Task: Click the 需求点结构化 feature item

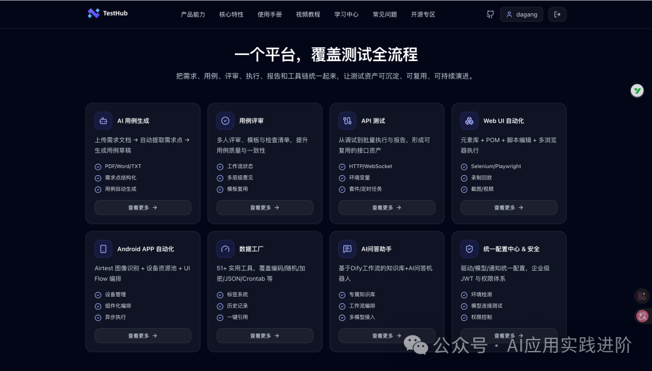Action: 115,178
